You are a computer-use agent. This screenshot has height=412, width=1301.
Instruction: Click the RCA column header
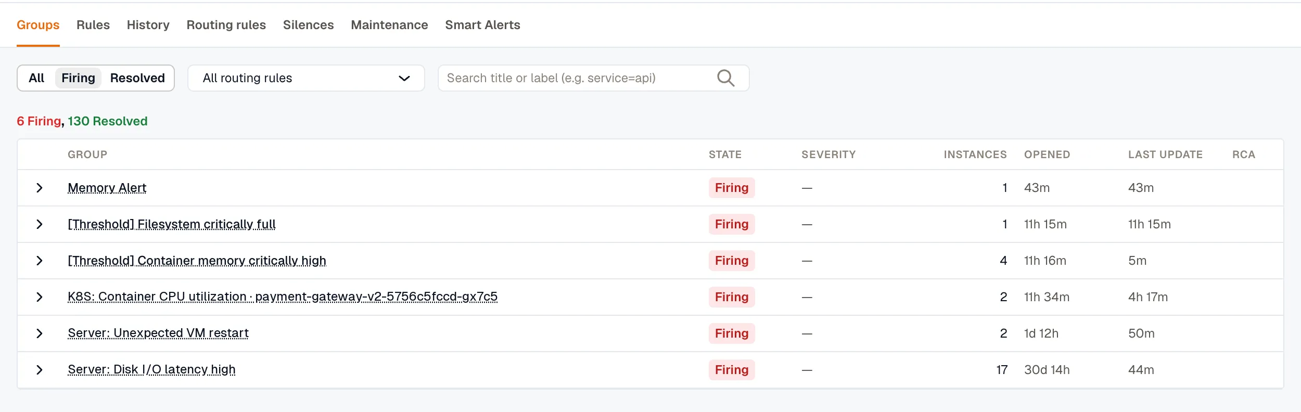click(x=1244, y=154)
